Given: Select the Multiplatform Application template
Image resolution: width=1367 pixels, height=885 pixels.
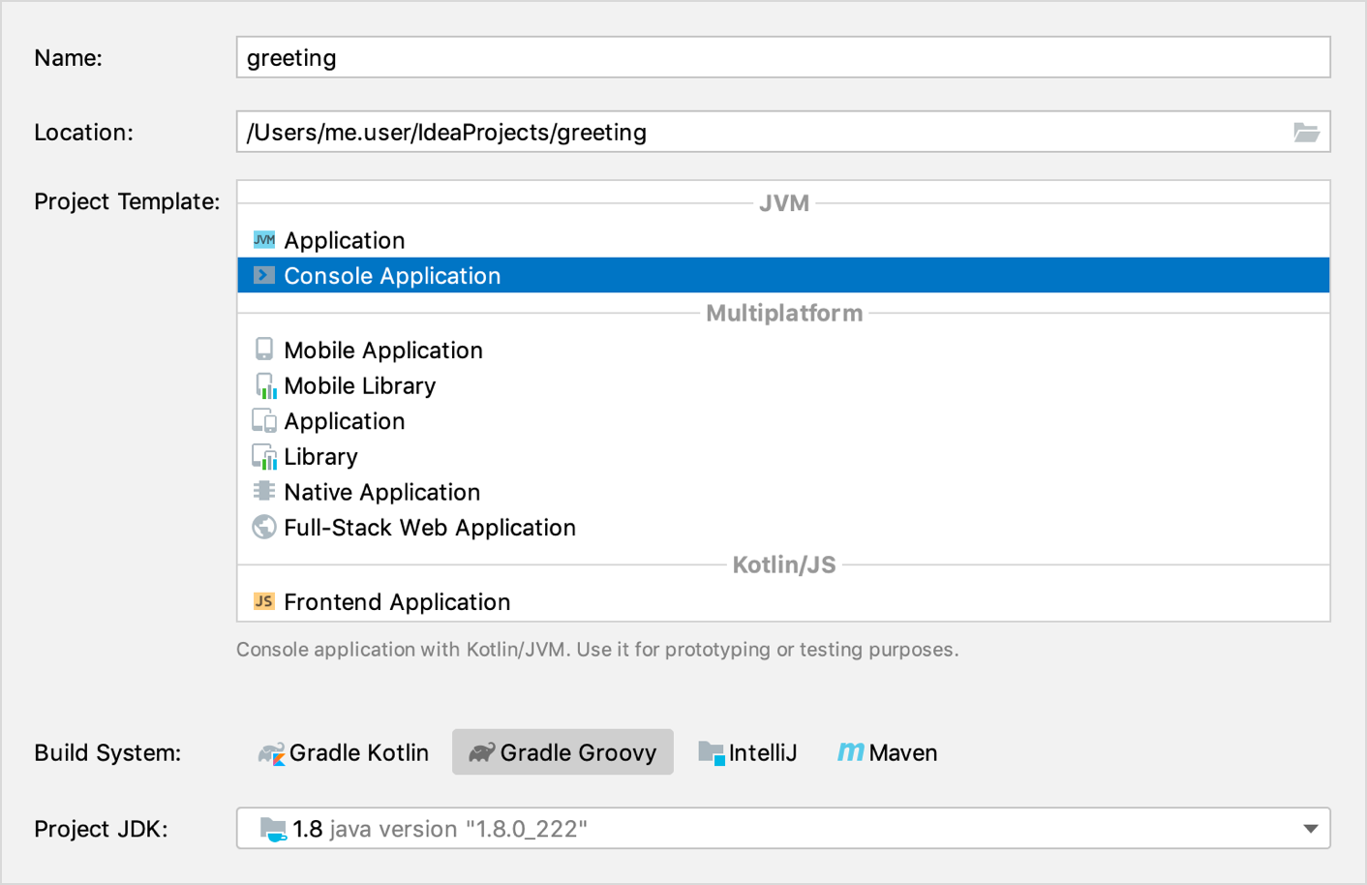Looking at the screenshot, I should (x=783, y=421).
